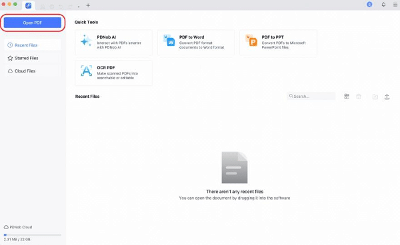Select Recent Files in the sidebar

pyautogui.click(x=33, y=45)
